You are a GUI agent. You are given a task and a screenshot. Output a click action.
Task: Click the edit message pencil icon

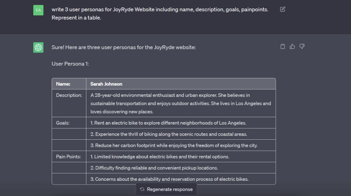click(x=283, y=9)
